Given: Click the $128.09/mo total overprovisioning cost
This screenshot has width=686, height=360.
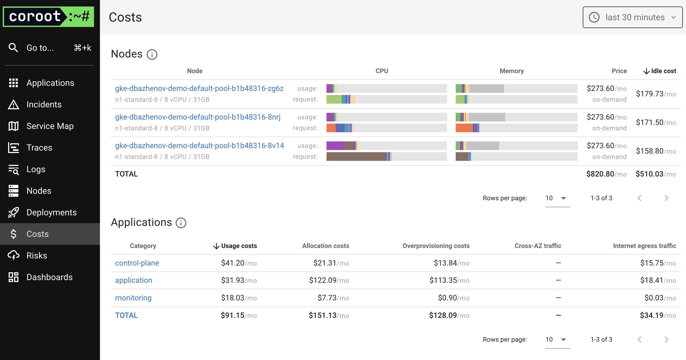Looking at the screenshot, I should coord(449,315).
